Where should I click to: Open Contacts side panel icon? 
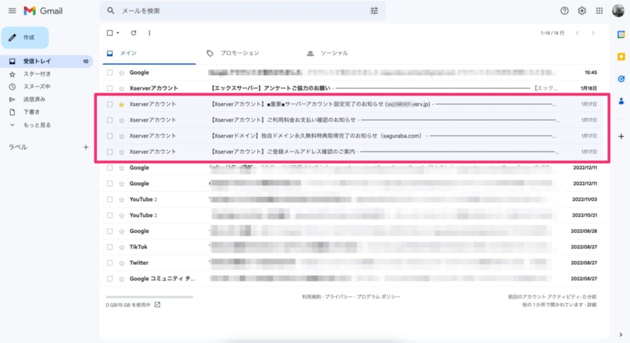click(x=621, y=101)
